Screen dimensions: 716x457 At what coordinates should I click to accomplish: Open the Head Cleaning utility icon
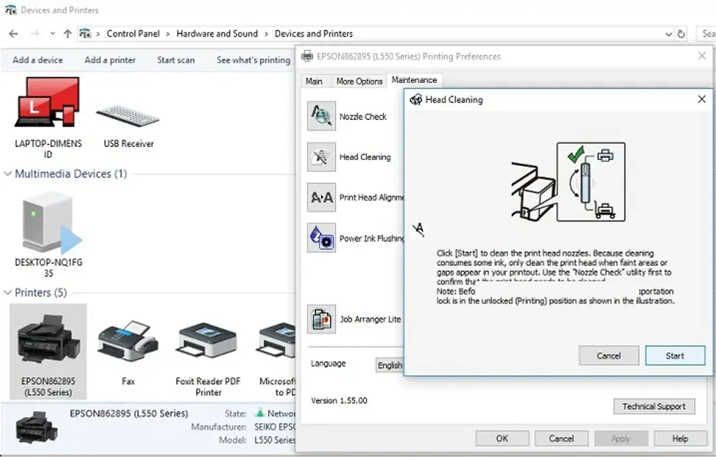click(x=322, y=157)
